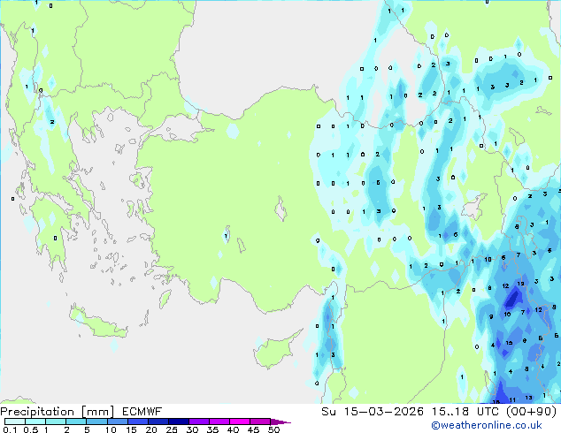Pick the 35–40 mm legend swatch
Viewport: 561px width, 433px height.
pos(219,422)
